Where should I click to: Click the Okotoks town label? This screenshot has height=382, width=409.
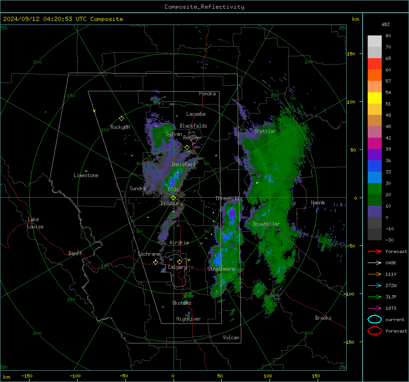click(x=182, y=303)
